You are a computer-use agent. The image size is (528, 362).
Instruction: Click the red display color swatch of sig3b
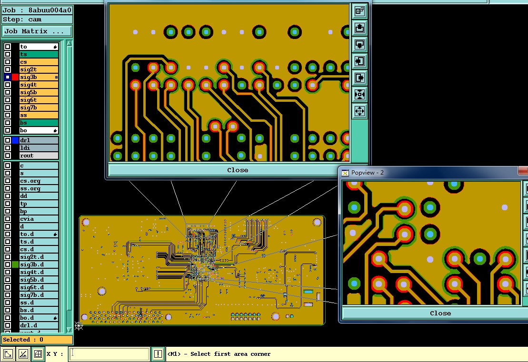click(15, 77)
